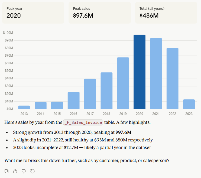The image size is (201, 178).
Task: Click the $100M y-axis label
Action: click(x=8, y=33)
